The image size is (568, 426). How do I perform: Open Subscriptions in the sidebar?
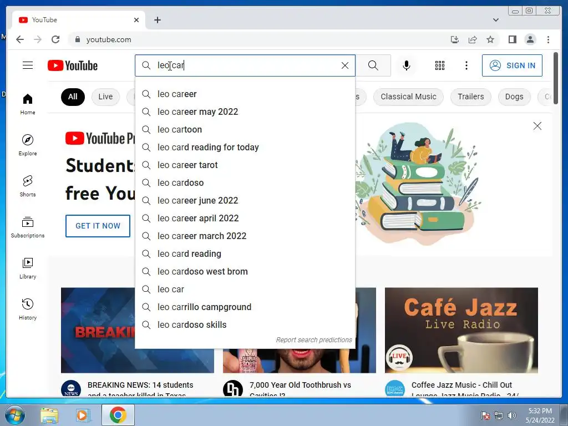(28, 227)
